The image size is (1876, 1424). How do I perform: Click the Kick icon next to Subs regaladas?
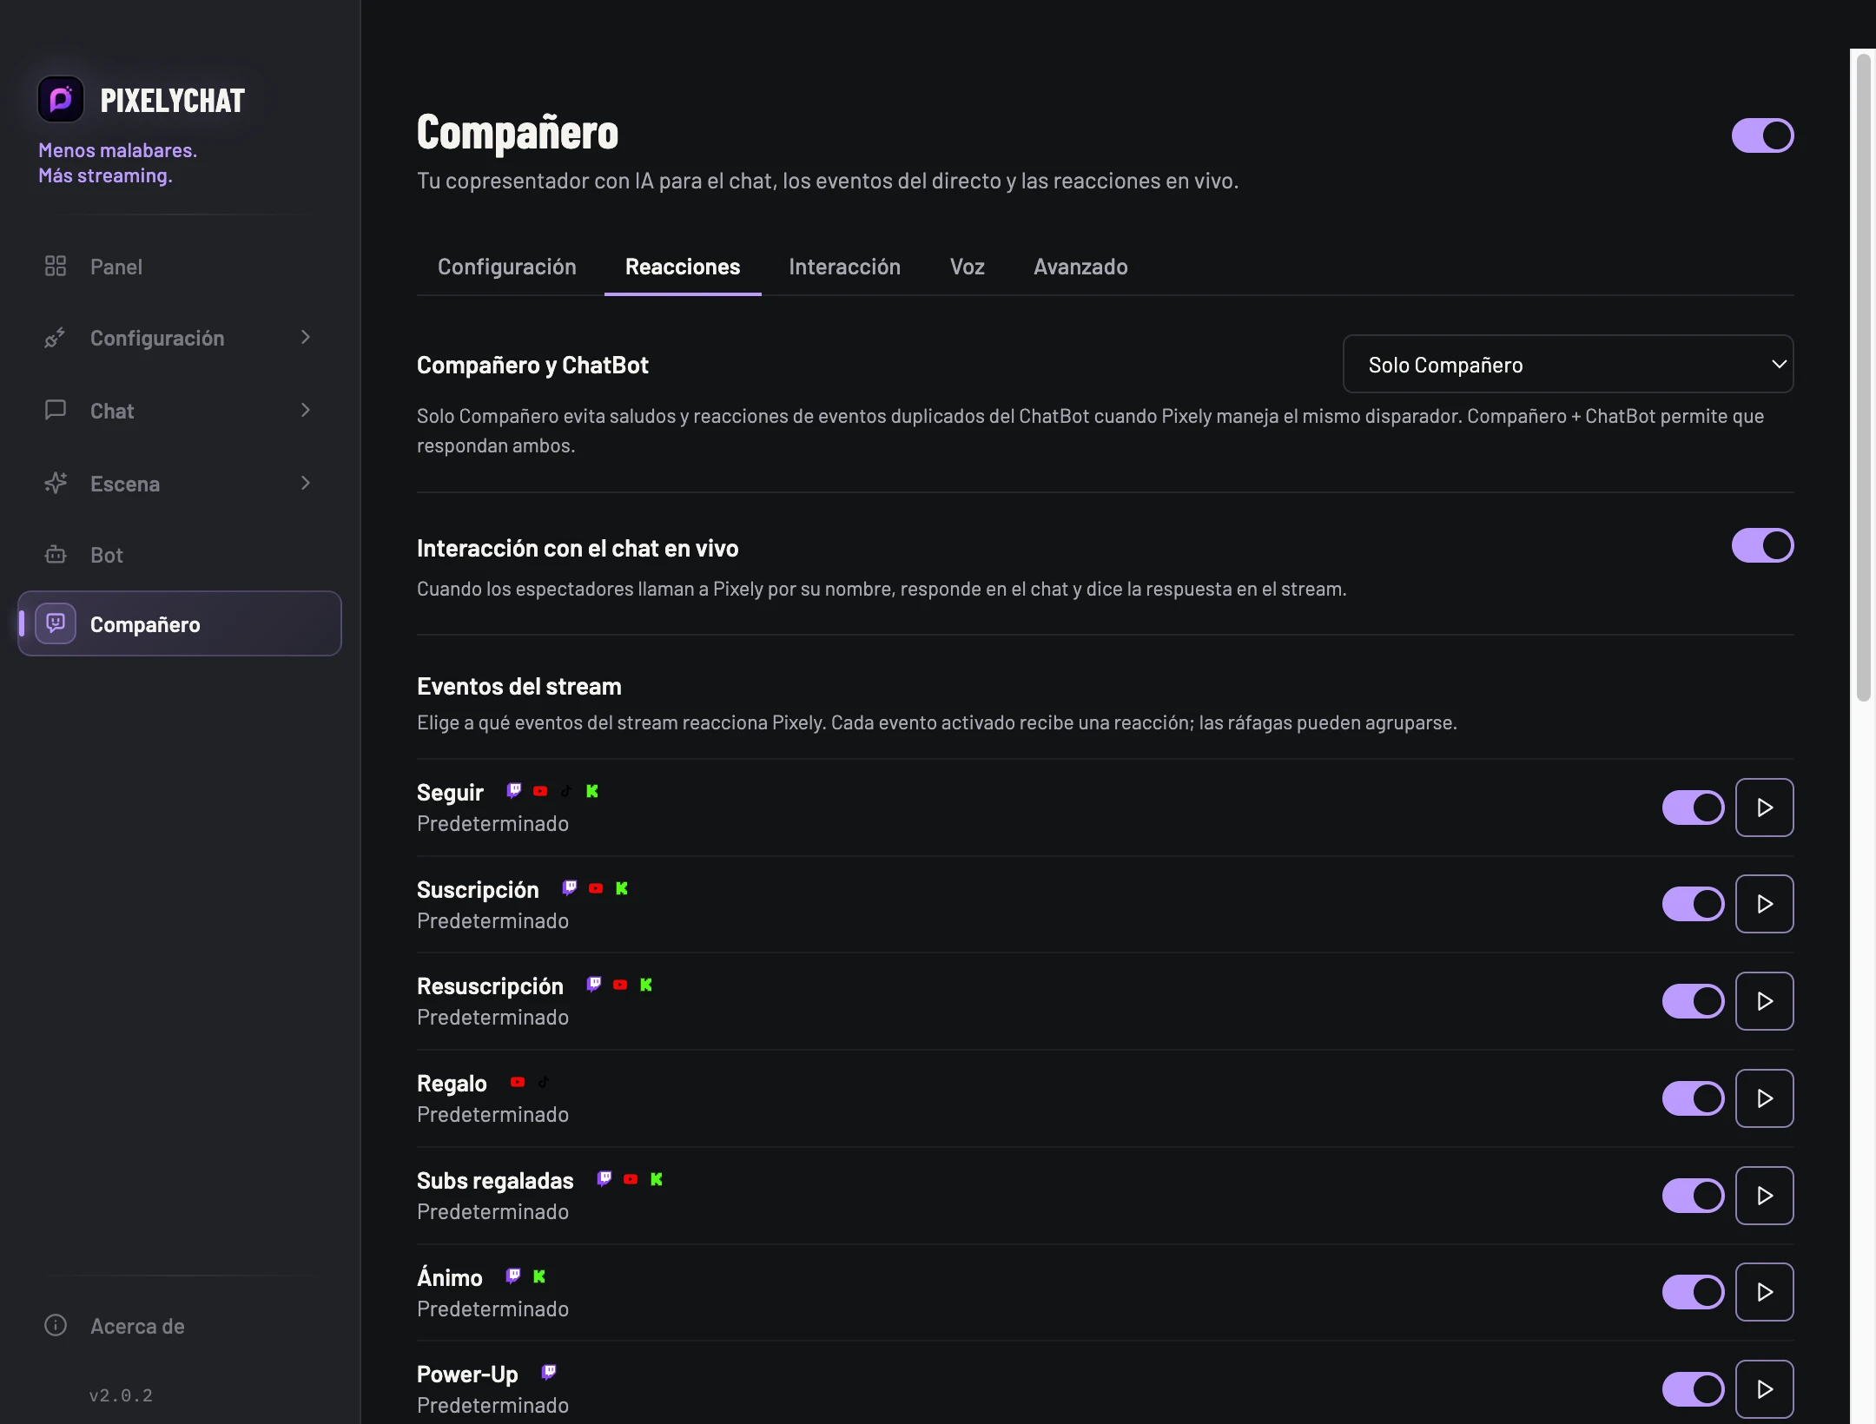(x=657, y=1179)
